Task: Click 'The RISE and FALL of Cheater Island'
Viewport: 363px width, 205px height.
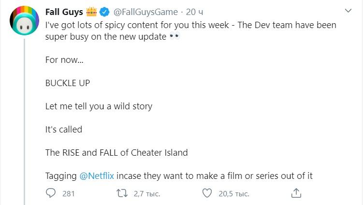Action: coord(116,153)
